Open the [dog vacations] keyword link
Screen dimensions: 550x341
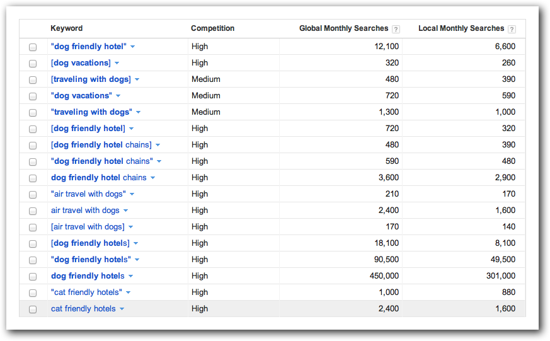[81, 63]
